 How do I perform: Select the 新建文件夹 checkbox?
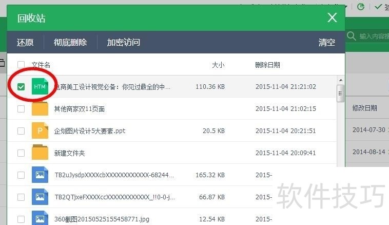coord(21,153)
